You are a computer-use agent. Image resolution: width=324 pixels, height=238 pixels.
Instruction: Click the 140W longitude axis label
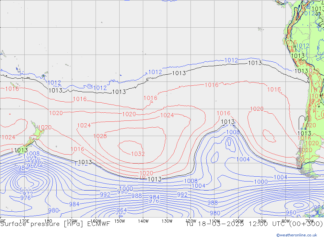[x=143, y=221]
